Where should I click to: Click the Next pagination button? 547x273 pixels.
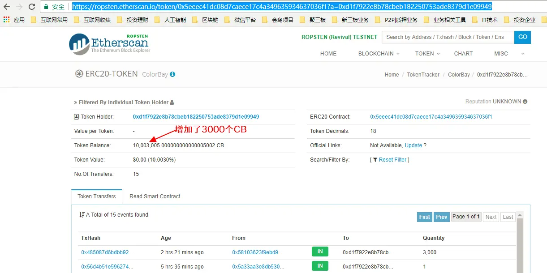(491, 217)
